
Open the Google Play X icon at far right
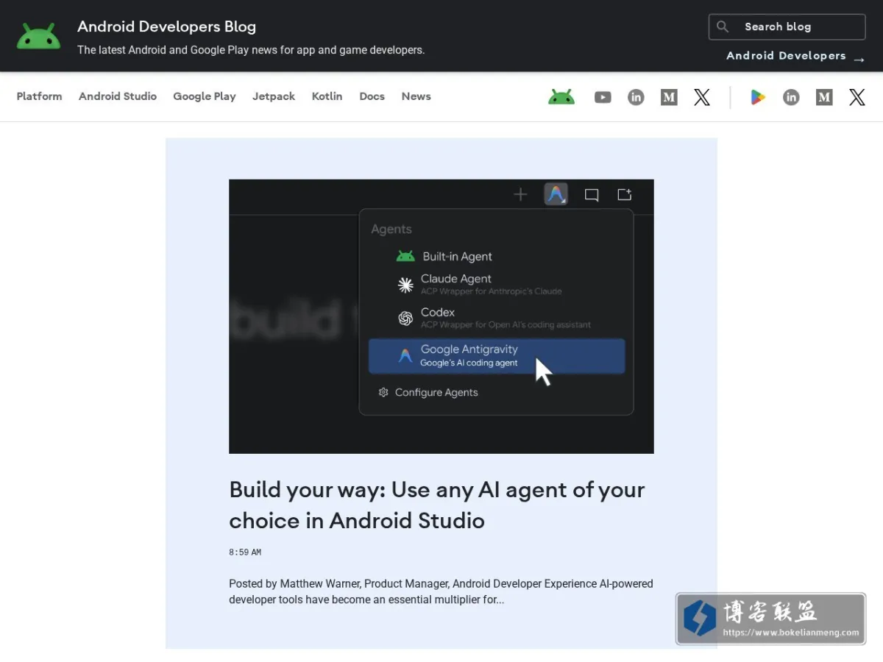[x=857, y=97]
